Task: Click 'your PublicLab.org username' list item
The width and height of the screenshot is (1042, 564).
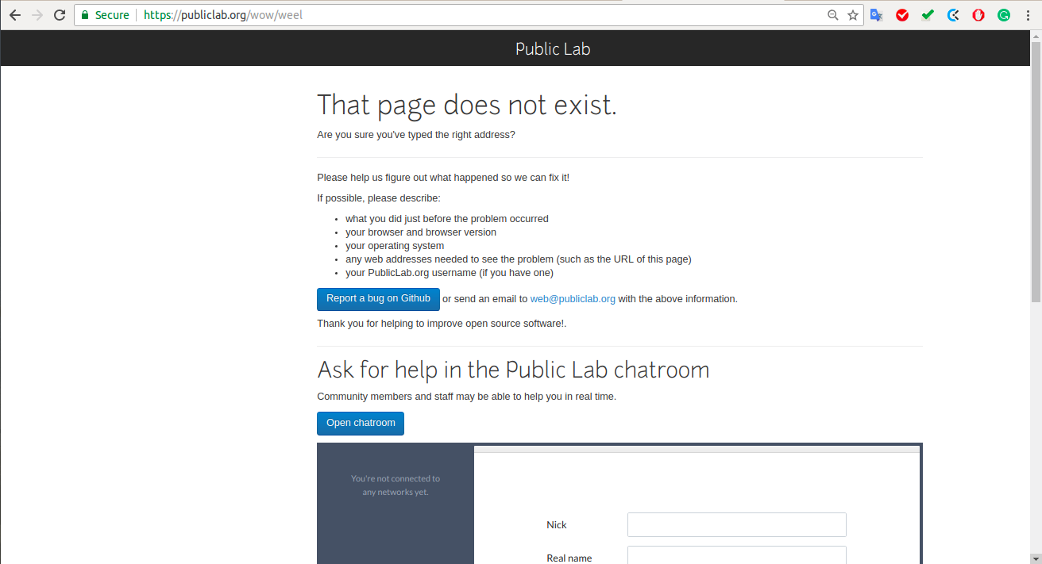Action: 450,273
